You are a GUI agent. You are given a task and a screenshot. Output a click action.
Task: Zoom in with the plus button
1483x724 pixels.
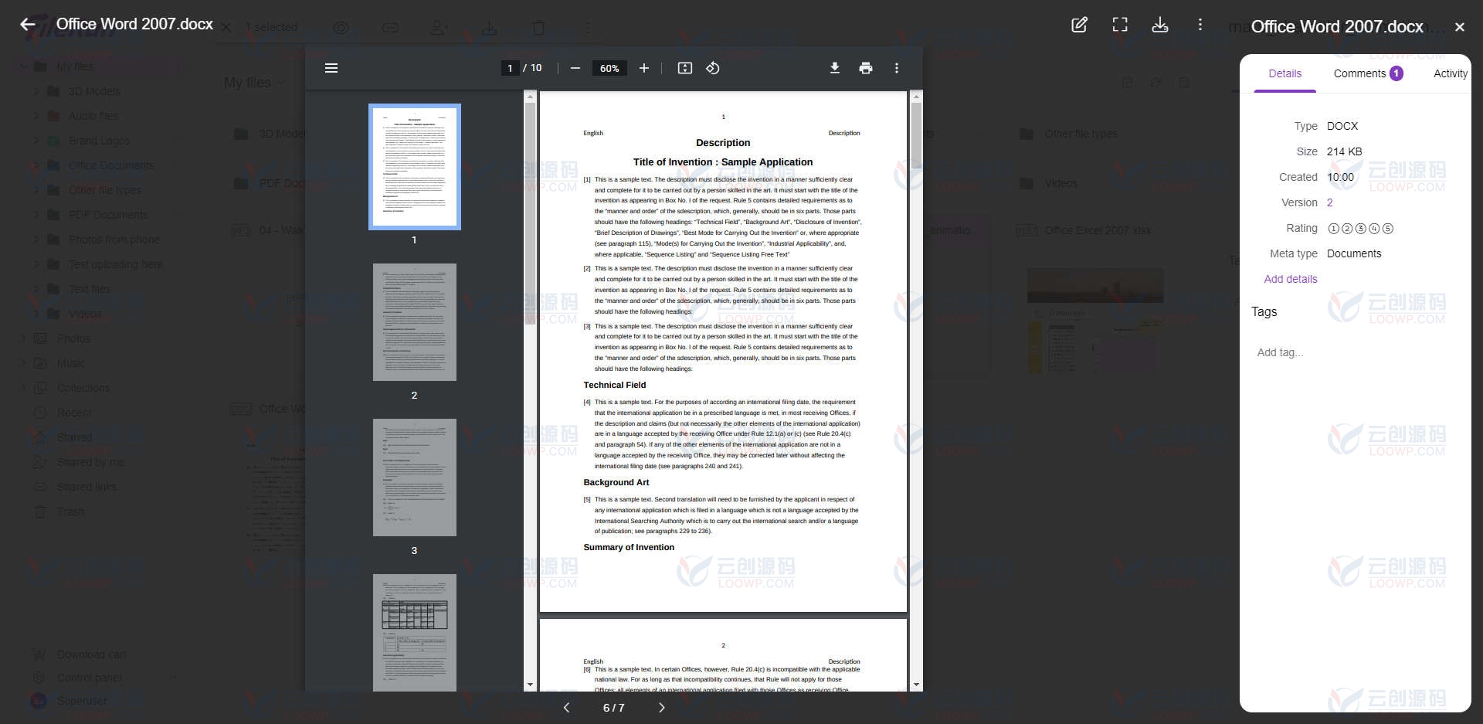pos(644,68)
